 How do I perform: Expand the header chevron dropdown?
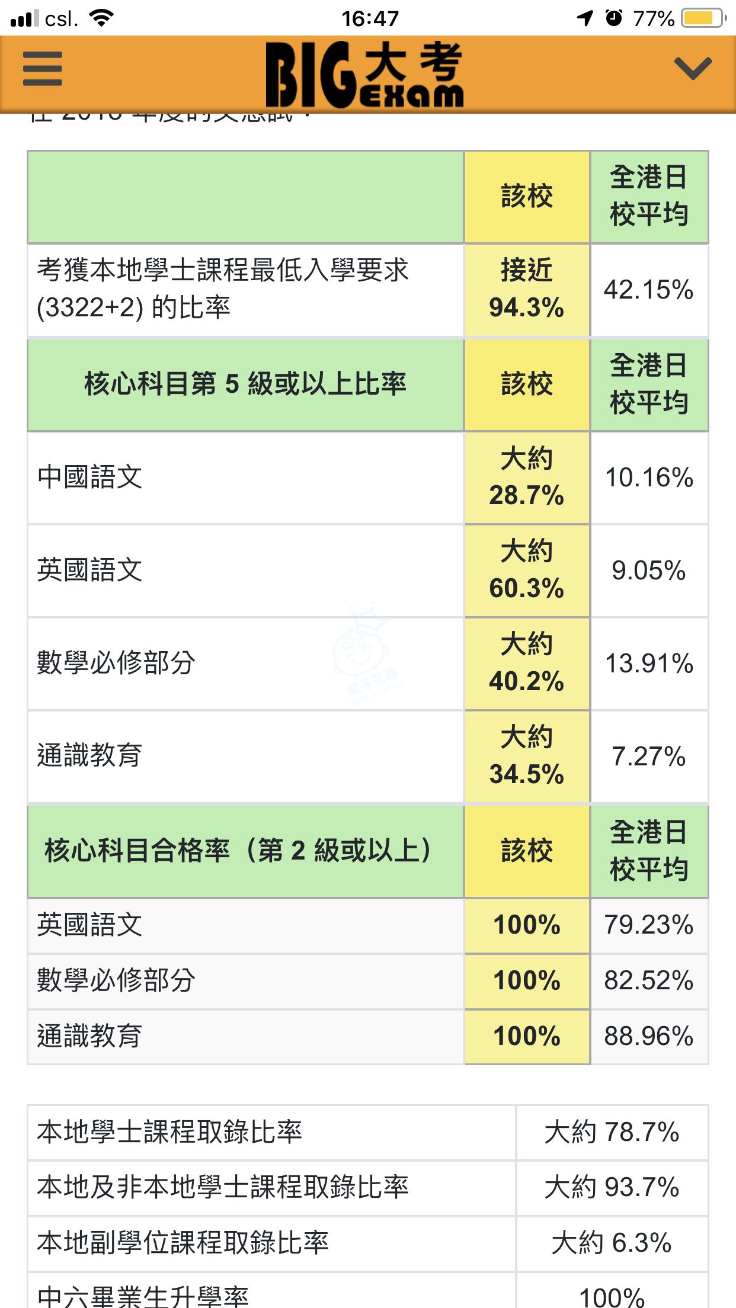(x=693, y=68)
